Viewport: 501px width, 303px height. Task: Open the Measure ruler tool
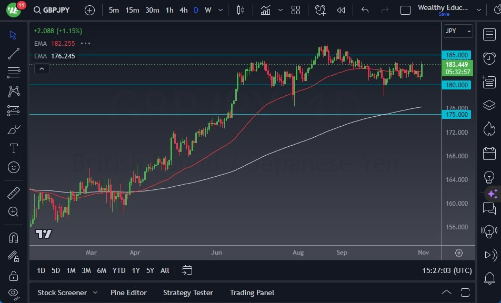13,193
